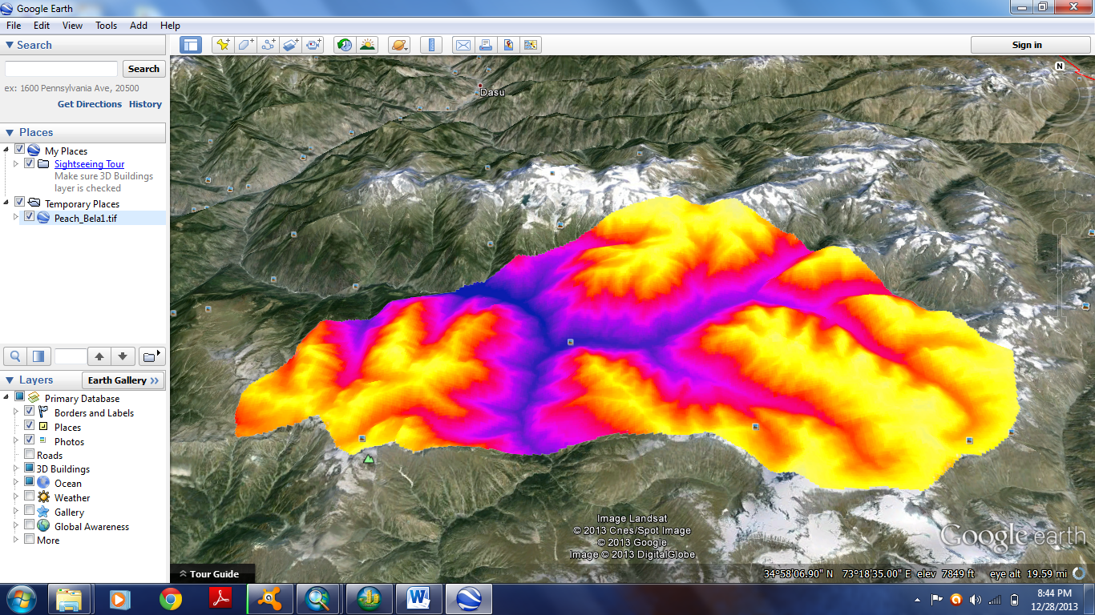Viewport: 1095px width, 615px height.
Task: Click the look-around navigation ring
Action: (x=1060, y=98)
